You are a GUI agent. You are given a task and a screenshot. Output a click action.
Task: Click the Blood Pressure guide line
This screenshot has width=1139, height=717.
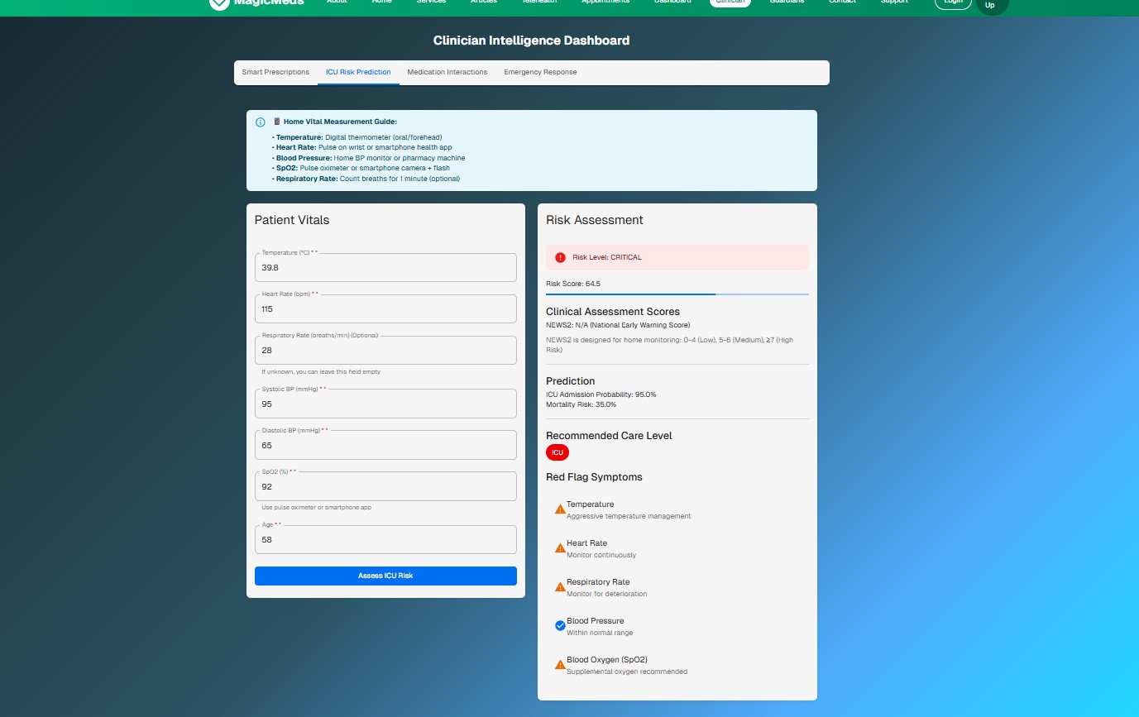coord(369,158)
